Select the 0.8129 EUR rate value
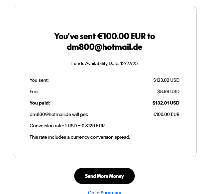Viewport: 208px width, 194px height. (93, 126)
